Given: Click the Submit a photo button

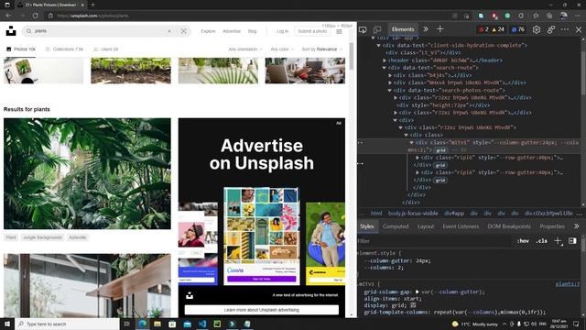Looking at the screenshot, I should click(x=312, y=31).
